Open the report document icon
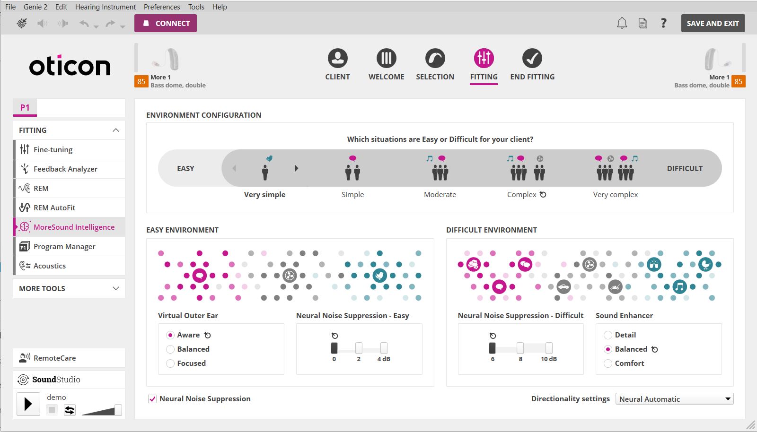The width and height of the screenshot is (757, 432). [643, 23]
